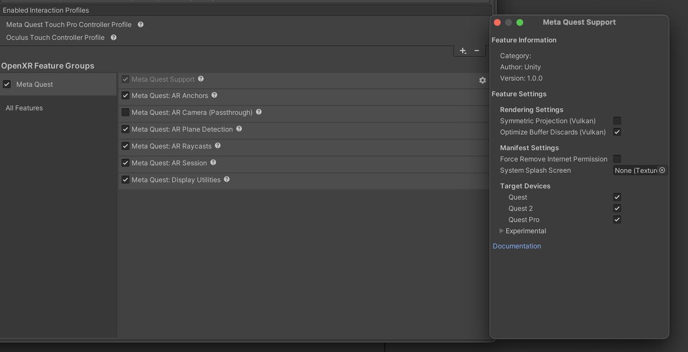Select Oculus Touch Controller Profile entry

click(x=55, y=37)
